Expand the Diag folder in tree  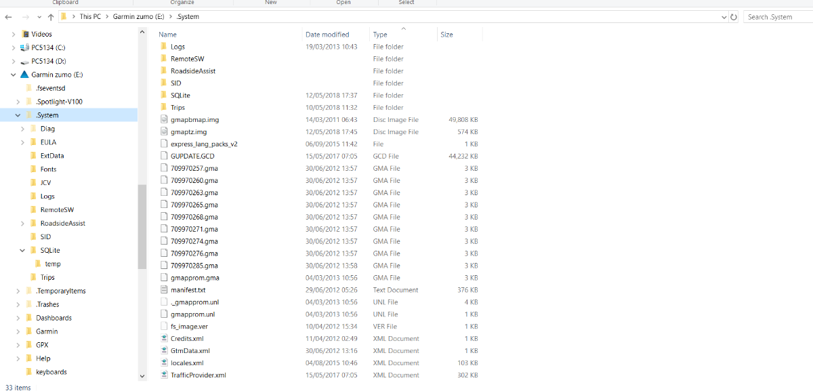[x=22, y=129]
